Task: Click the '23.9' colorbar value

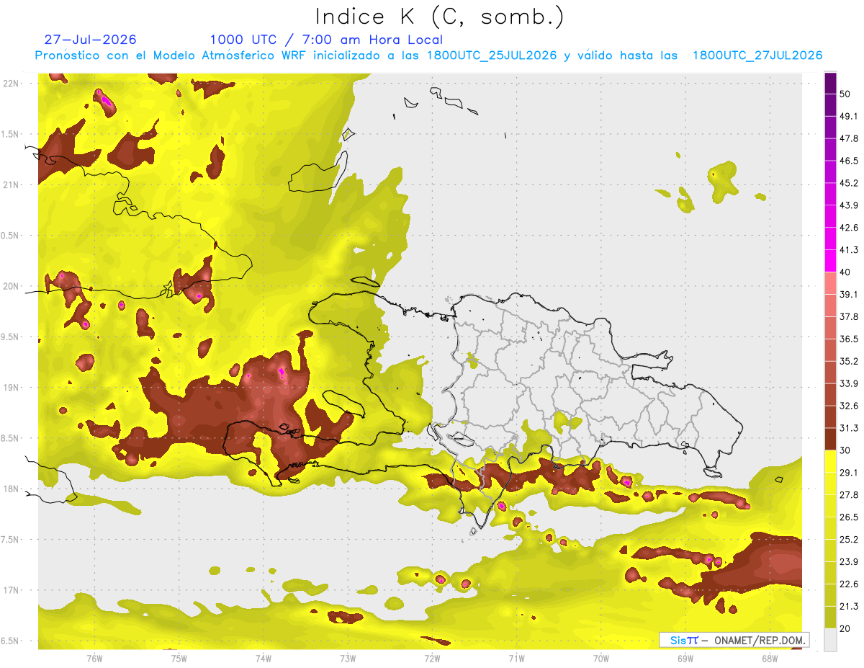Action: click(850, 562)
